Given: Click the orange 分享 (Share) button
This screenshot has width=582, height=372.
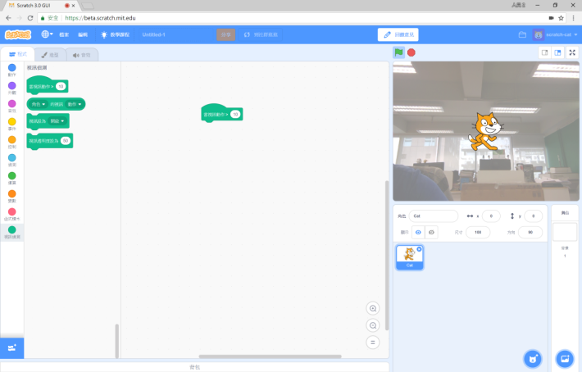Looking at the screenshot, I should click(x=225, y=34).
